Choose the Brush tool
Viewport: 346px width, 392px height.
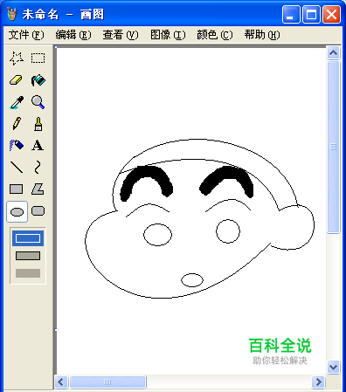click(38, 124)
